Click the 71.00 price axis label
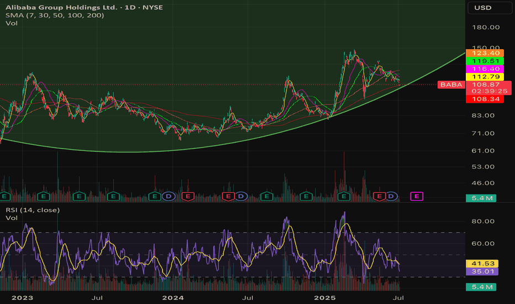Image resolution: width=515 pixels, height=304 pixels. click(483, 133)
